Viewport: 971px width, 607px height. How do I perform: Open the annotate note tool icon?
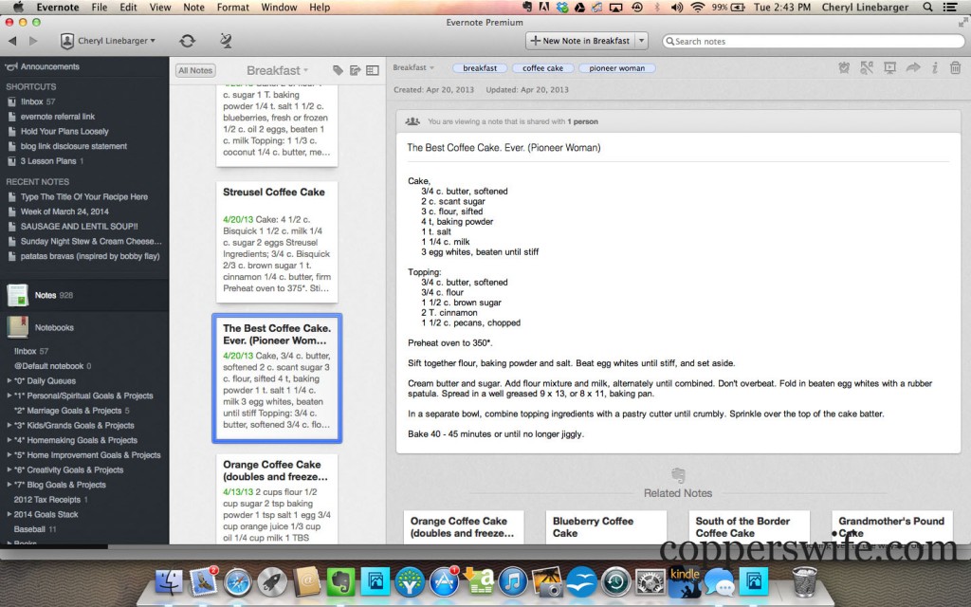coord(867,67)
